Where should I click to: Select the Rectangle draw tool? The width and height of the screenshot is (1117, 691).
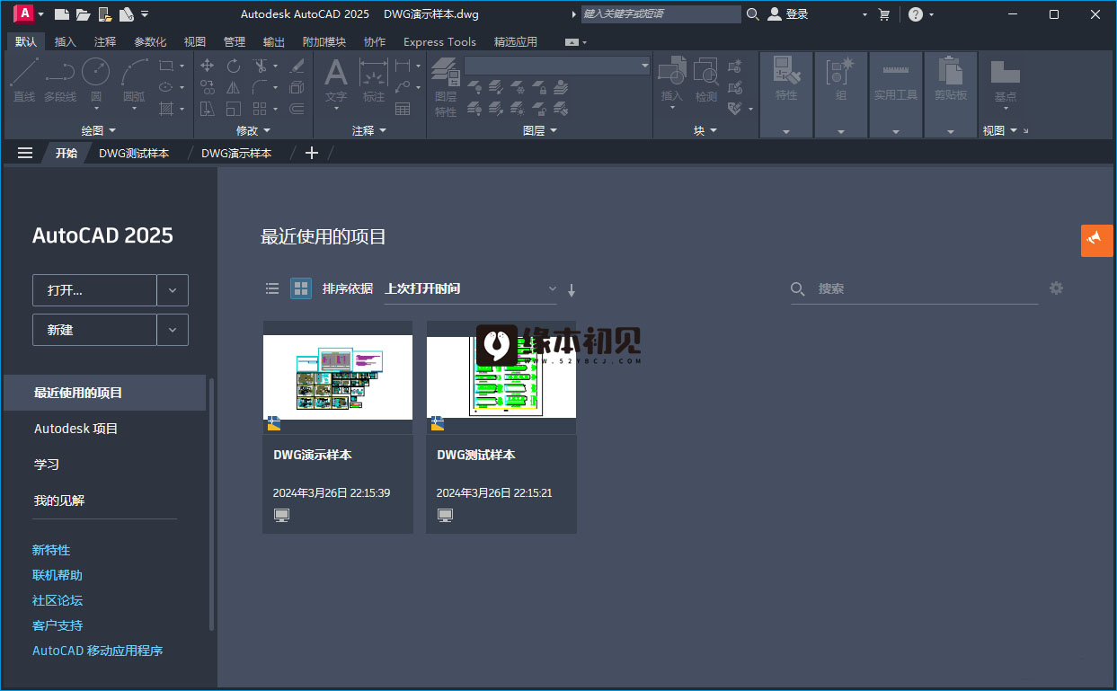[166, 66]
